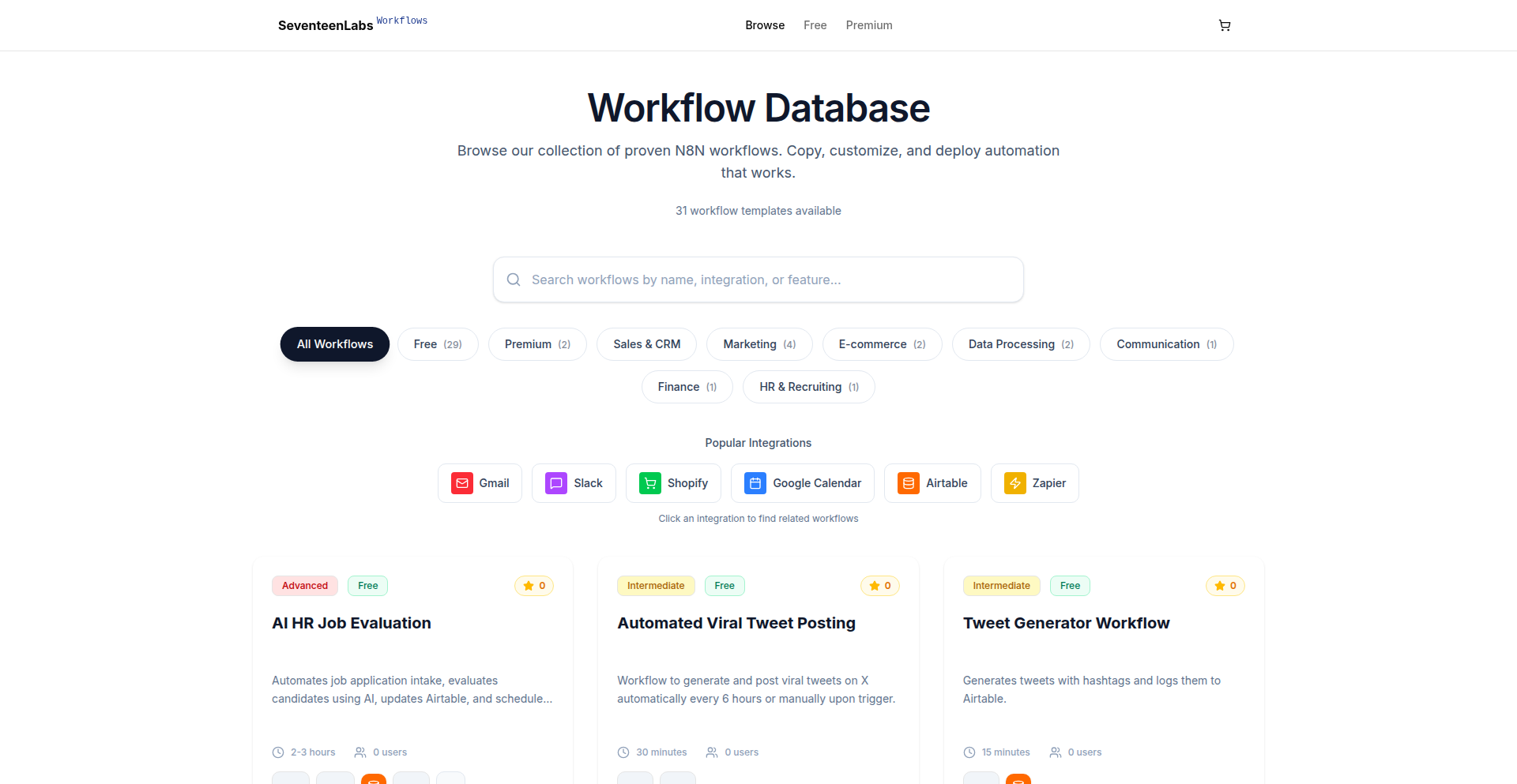
Task: Click Free badge on Tweet Generator Workflow
Action: [1071, 586]
